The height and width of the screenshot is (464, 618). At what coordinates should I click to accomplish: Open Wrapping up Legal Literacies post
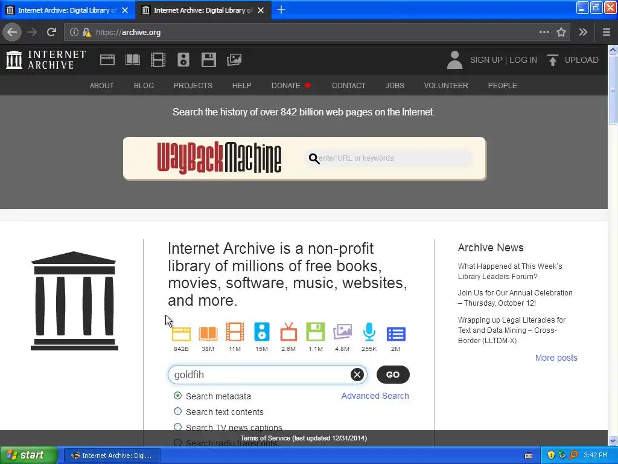coord(512,330)
